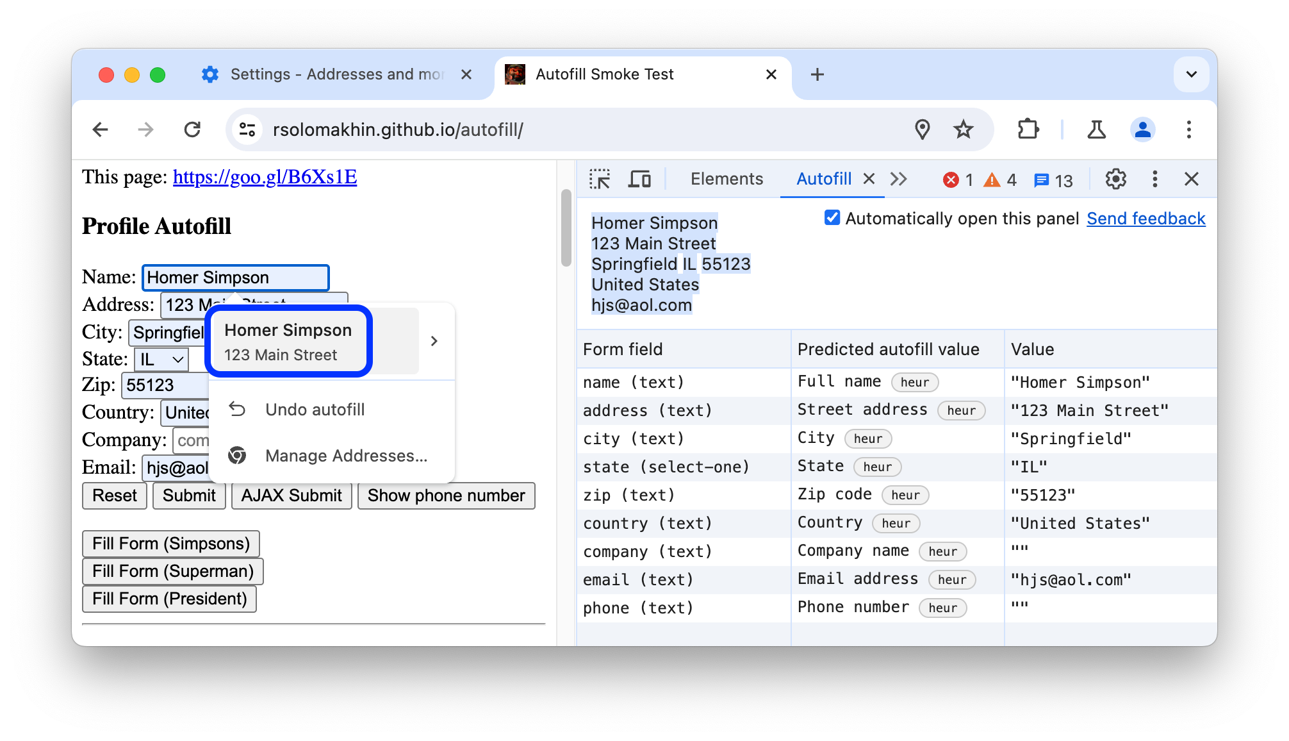Click 'Send feedback' link in Autofill panel
The width and height of the screenshot is (1289, 741).
coord(1148,218)
